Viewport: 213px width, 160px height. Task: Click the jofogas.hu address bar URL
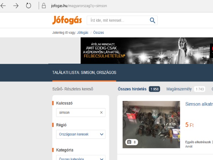point(79,6)
